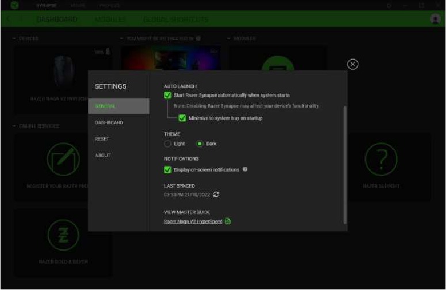Uncheck Minimize to system tray on startup

[182, 118]
